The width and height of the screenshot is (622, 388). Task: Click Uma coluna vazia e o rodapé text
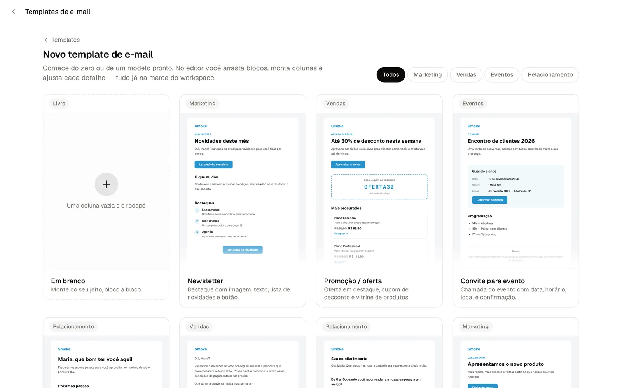tap(106, 206)
